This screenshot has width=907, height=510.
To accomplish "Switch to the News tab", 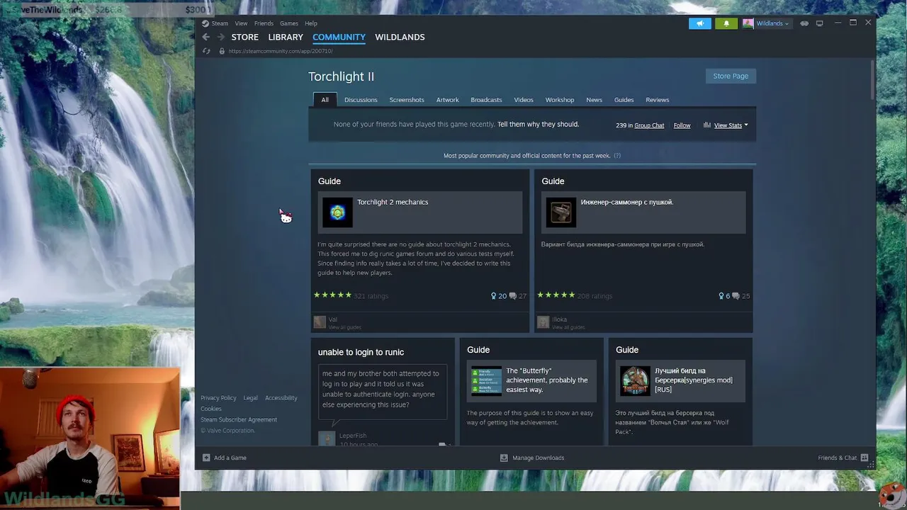I will 595,100.
